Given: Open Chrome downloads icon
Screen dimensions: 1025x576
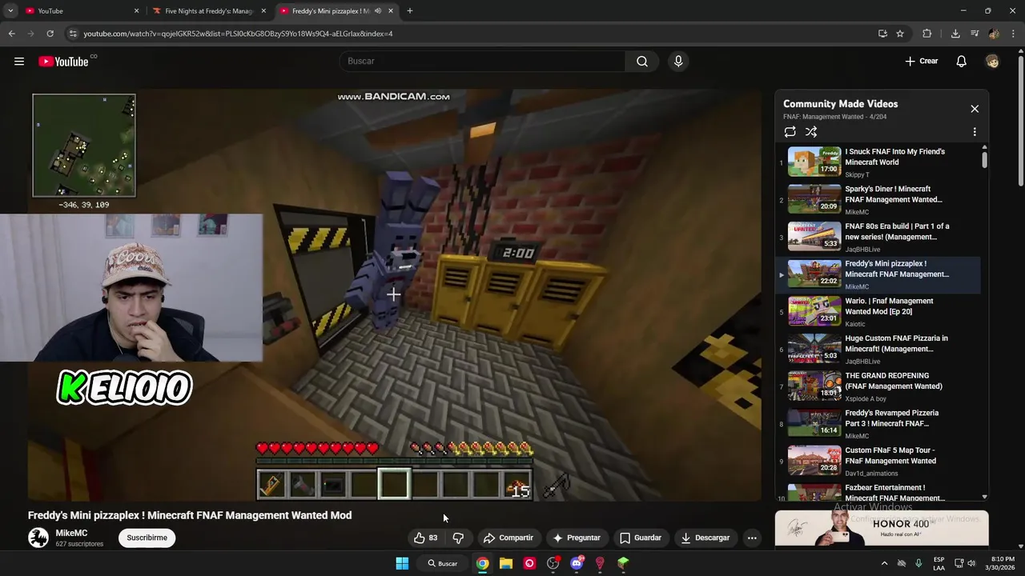Looking at the screenshot, I should point(955,34).
